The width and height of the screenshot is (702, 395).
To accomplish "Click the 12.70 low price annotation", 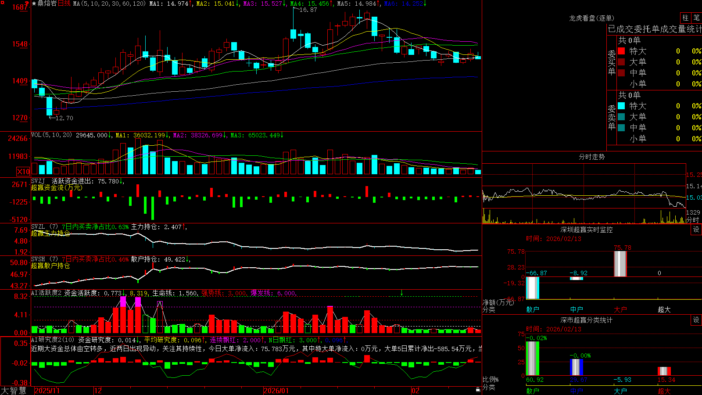I will pyautogui.click(x=64, y=118).
